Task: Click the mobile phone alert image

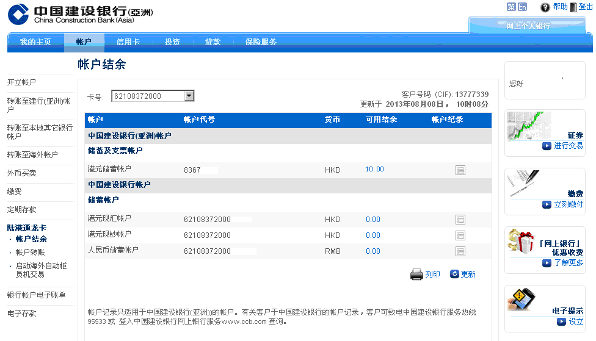Action: tap(521, 300)
